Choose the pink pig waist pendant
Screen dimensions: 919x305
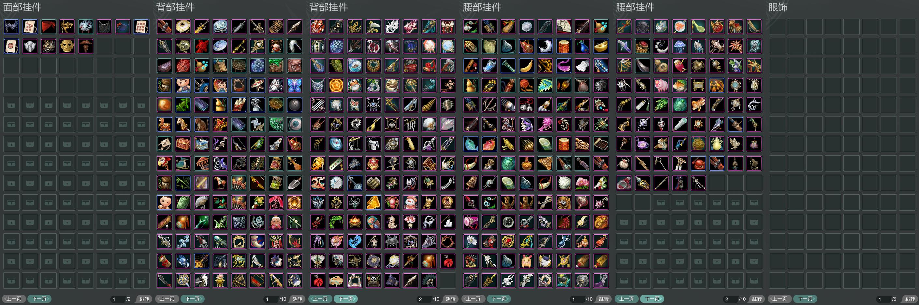point(661,86)
